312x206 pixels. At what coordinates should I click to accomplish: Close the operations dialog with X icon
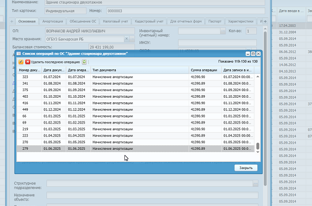point(258,53)
